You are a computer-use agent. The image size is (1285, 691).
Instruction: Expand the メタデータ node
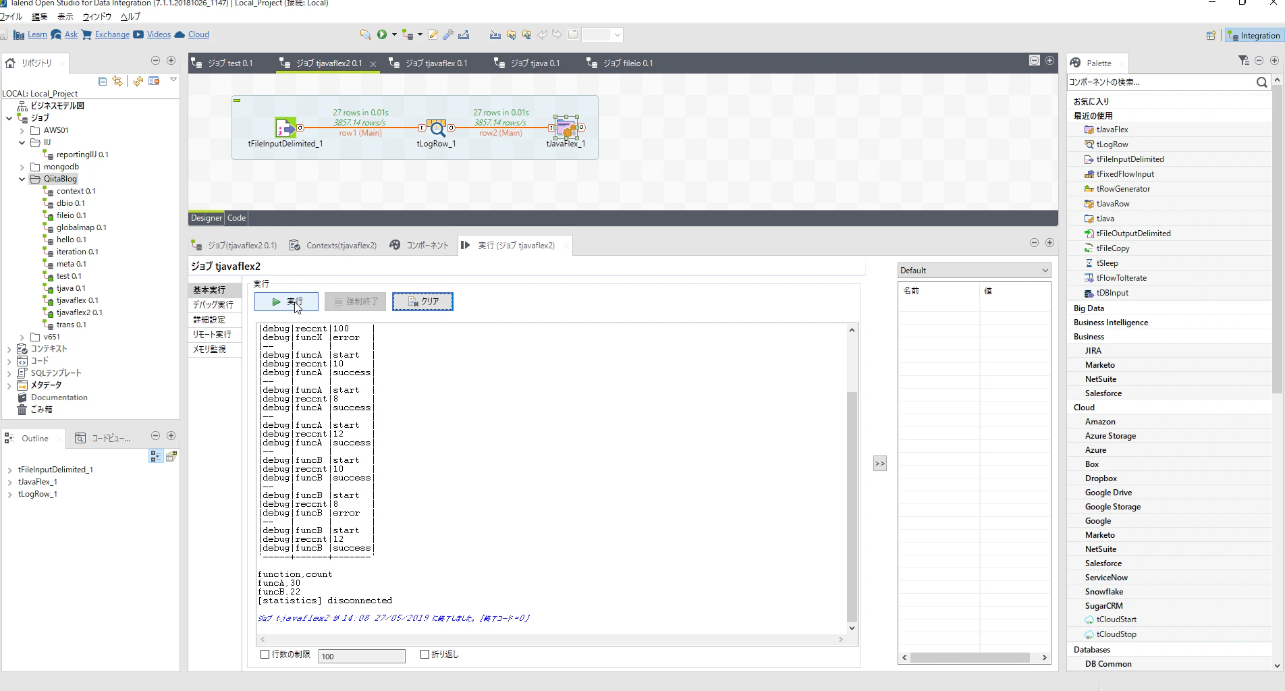click(x=9, y=386)
